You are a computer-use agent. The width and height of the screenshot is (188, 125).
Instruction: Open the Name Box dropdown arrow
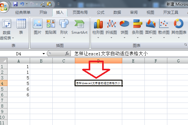[x=44, y=54]
